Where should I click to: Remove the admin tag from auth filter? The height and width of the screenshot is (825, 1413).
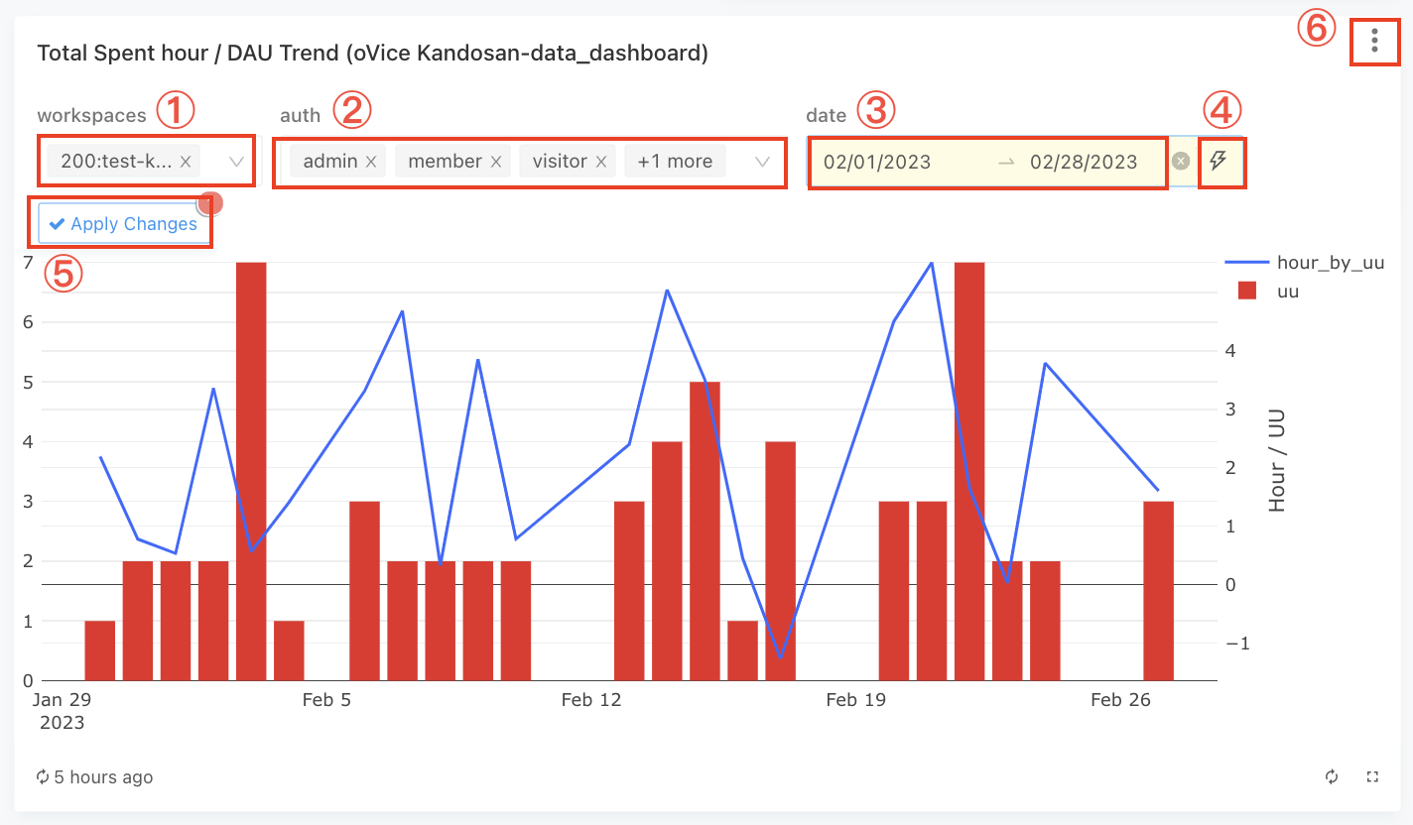(x=370, y=162)
